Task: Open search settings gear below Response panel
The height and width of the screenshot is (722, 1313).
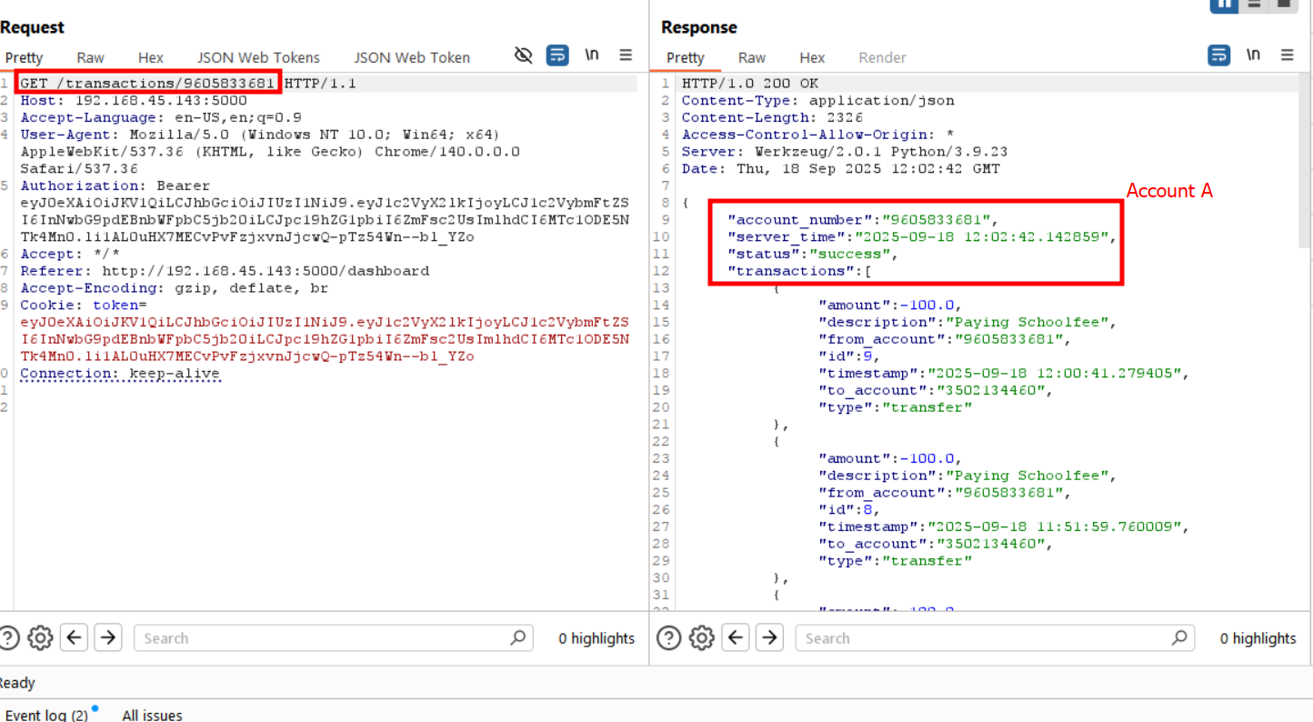Action: [701, 637]
